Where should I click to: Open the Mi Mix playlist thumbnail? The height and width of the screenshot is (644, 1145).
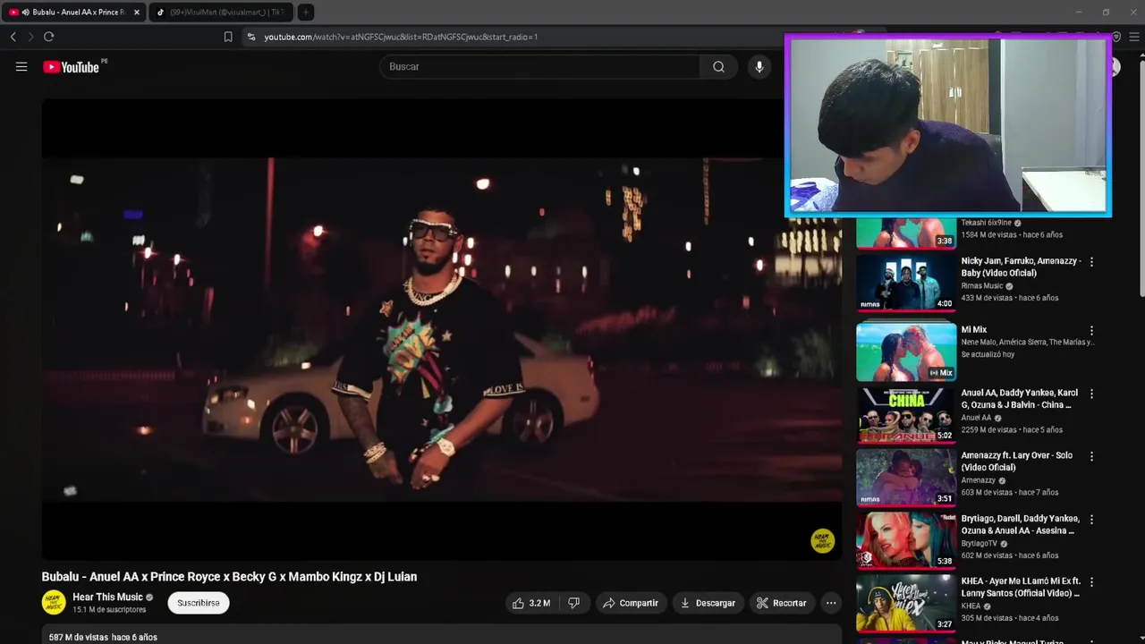(x=906, y=352)
